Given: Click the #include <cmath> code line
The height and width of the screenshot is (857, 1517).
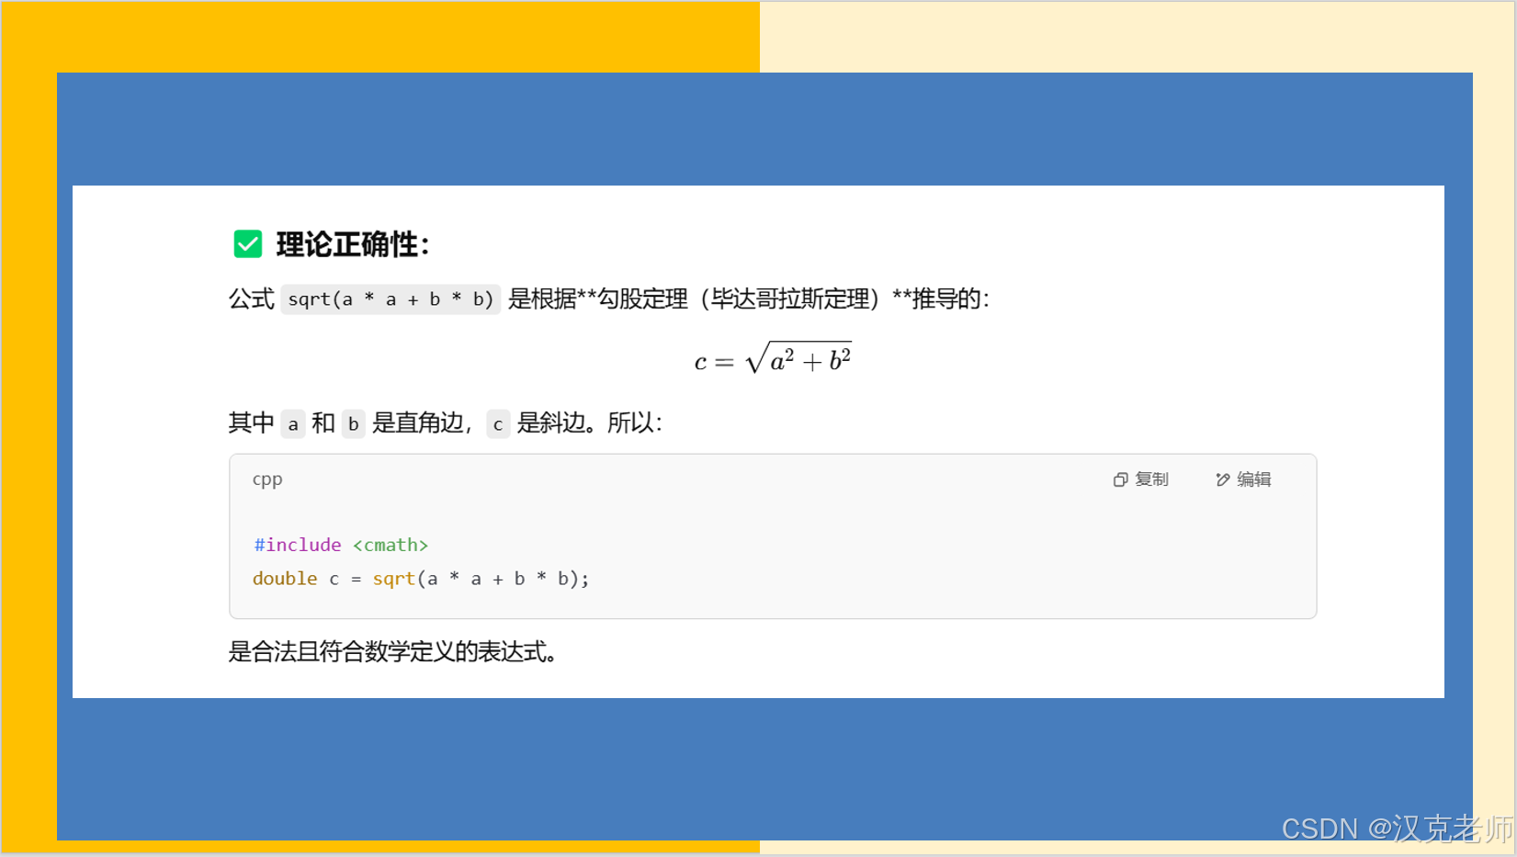Looking at the screenshot, I should tap(341, 545).
